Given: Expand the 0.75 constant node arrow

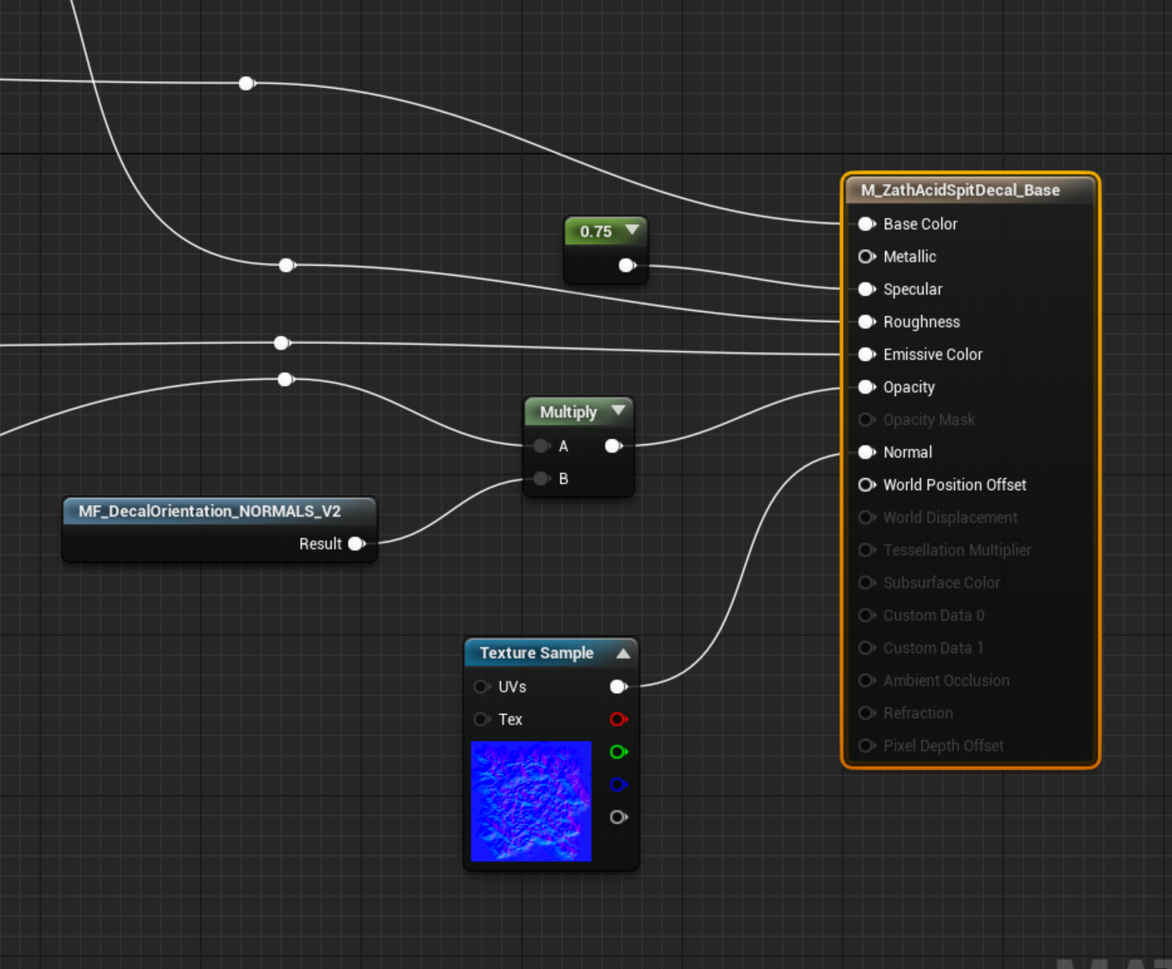Looking at the screenshot, I should [632, 230].
